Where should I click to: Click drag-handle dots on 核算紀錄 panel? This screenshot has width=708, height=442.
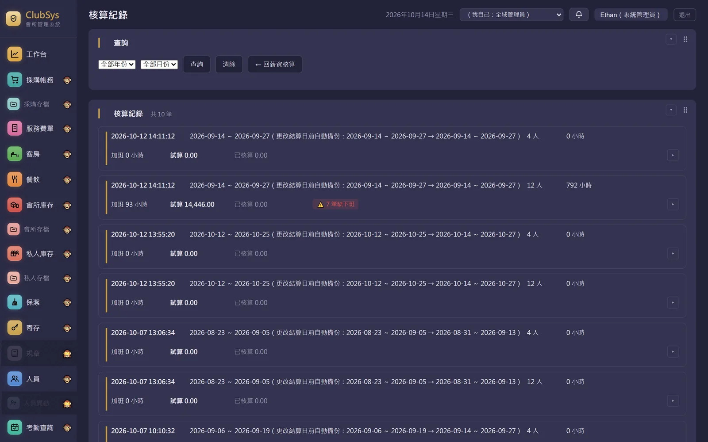point(685,110)
